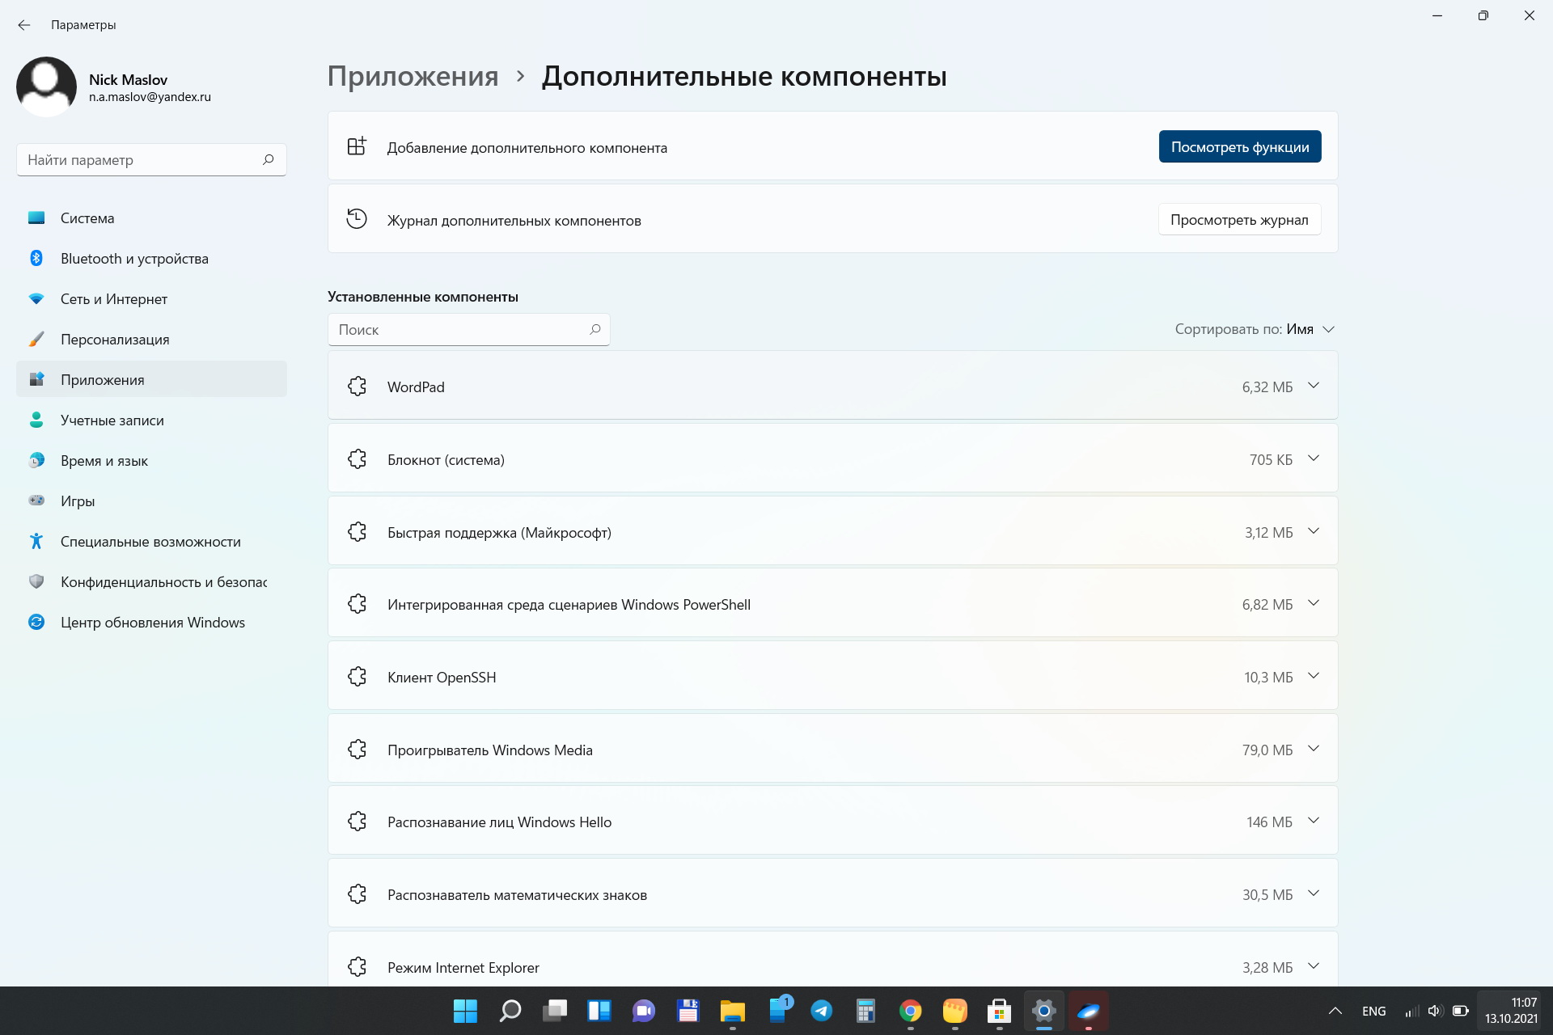Viewport: 1553px width, 1035px height.
Task: Click the WordPad component puzzle icon
Action: pos(357,387)
